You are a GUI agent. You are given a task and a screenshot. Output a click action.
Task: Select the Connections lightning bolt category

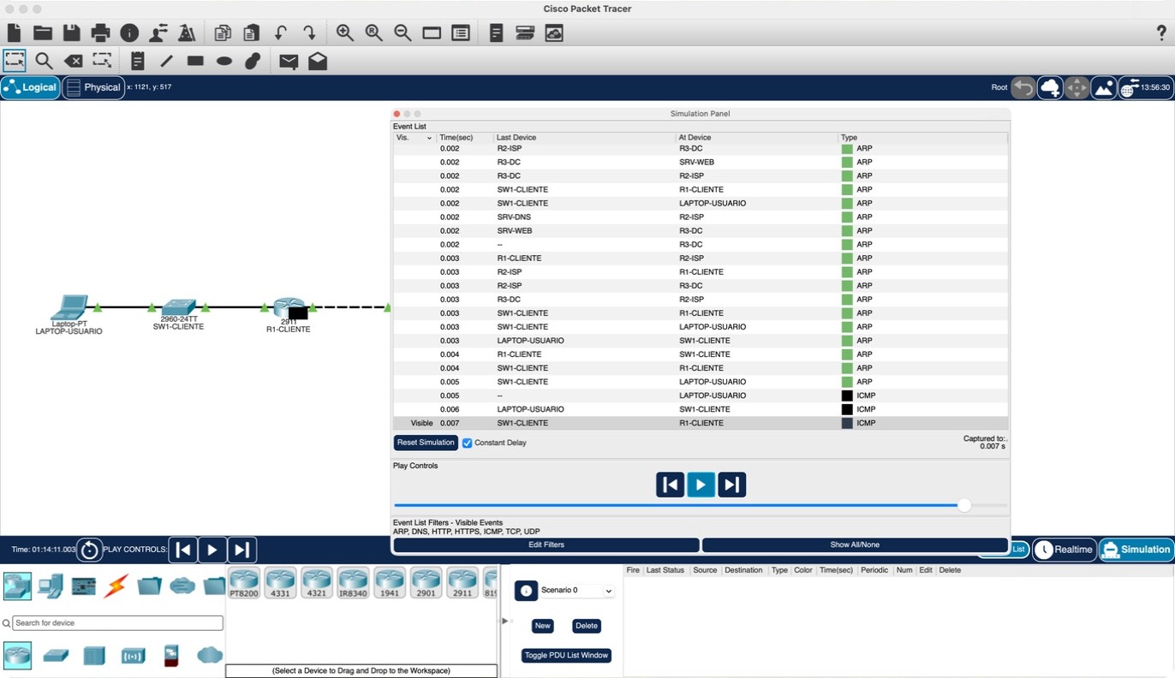coord(116,586)
